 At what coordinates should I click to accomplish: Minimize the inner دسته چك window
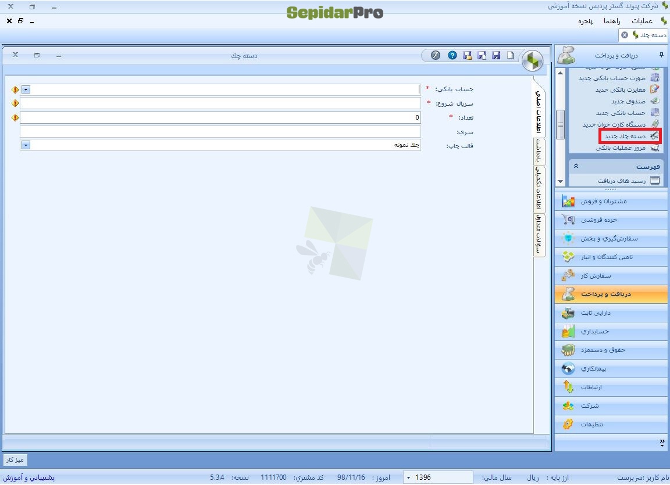coord(59,55)
